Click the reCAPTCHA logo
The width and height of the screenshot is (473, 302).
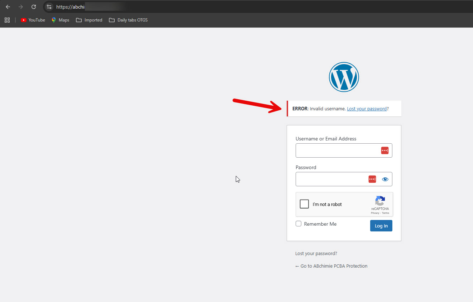pos(380,201)
